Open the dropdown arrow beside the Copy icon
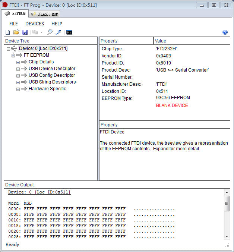The image size is (234, 252). [x=41, y=32]
